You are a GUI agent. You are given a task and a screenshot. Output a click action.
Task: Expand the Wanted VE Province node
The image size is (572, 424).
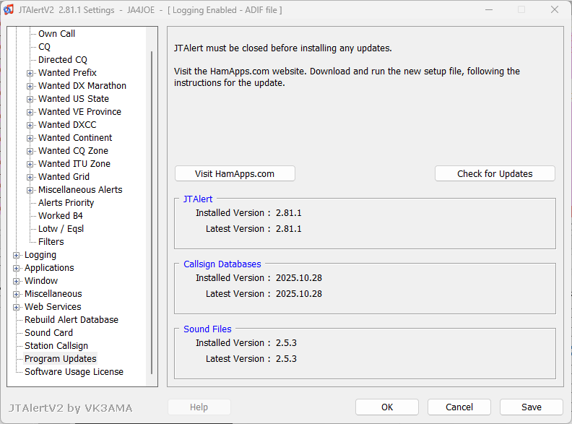click(x=30, y=112)
